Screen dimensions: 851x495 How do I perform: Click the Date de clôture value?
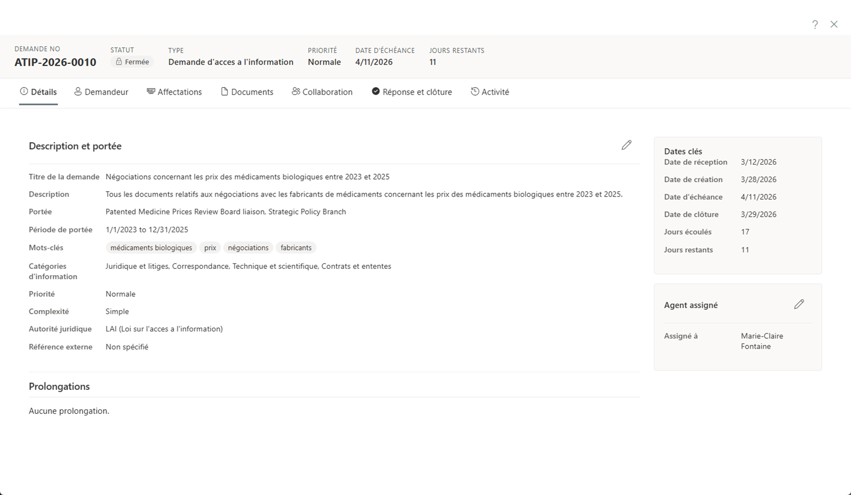coord(758,215)
